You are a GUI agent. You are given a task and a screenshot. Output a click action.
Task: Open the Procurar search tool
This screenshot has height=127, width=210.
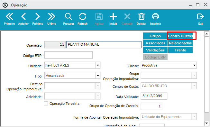click(68, 19)
